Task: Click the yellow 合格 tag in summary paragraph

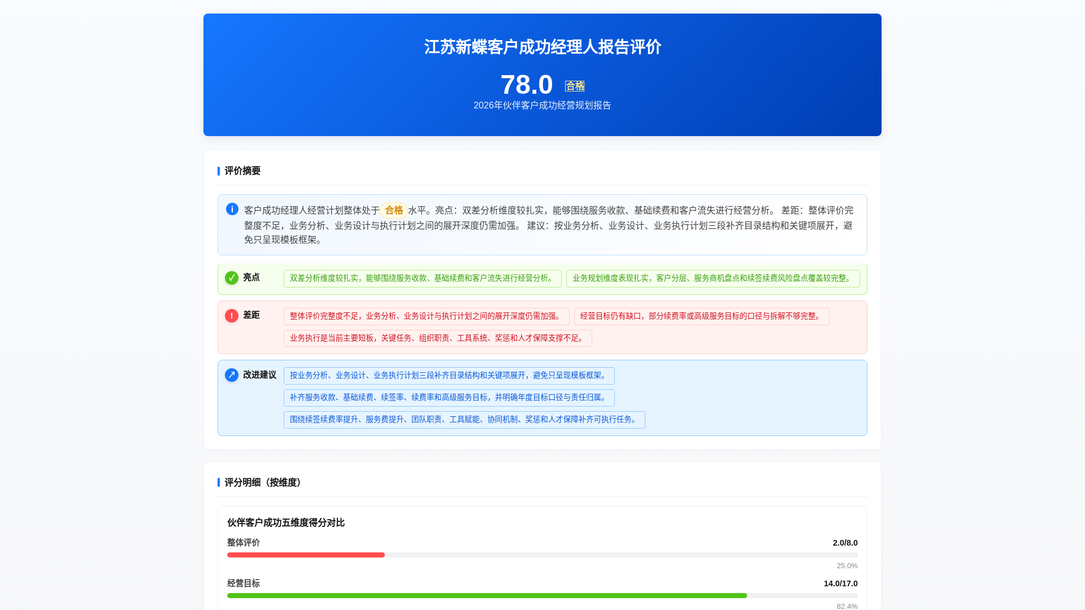Action: (394, 211)
